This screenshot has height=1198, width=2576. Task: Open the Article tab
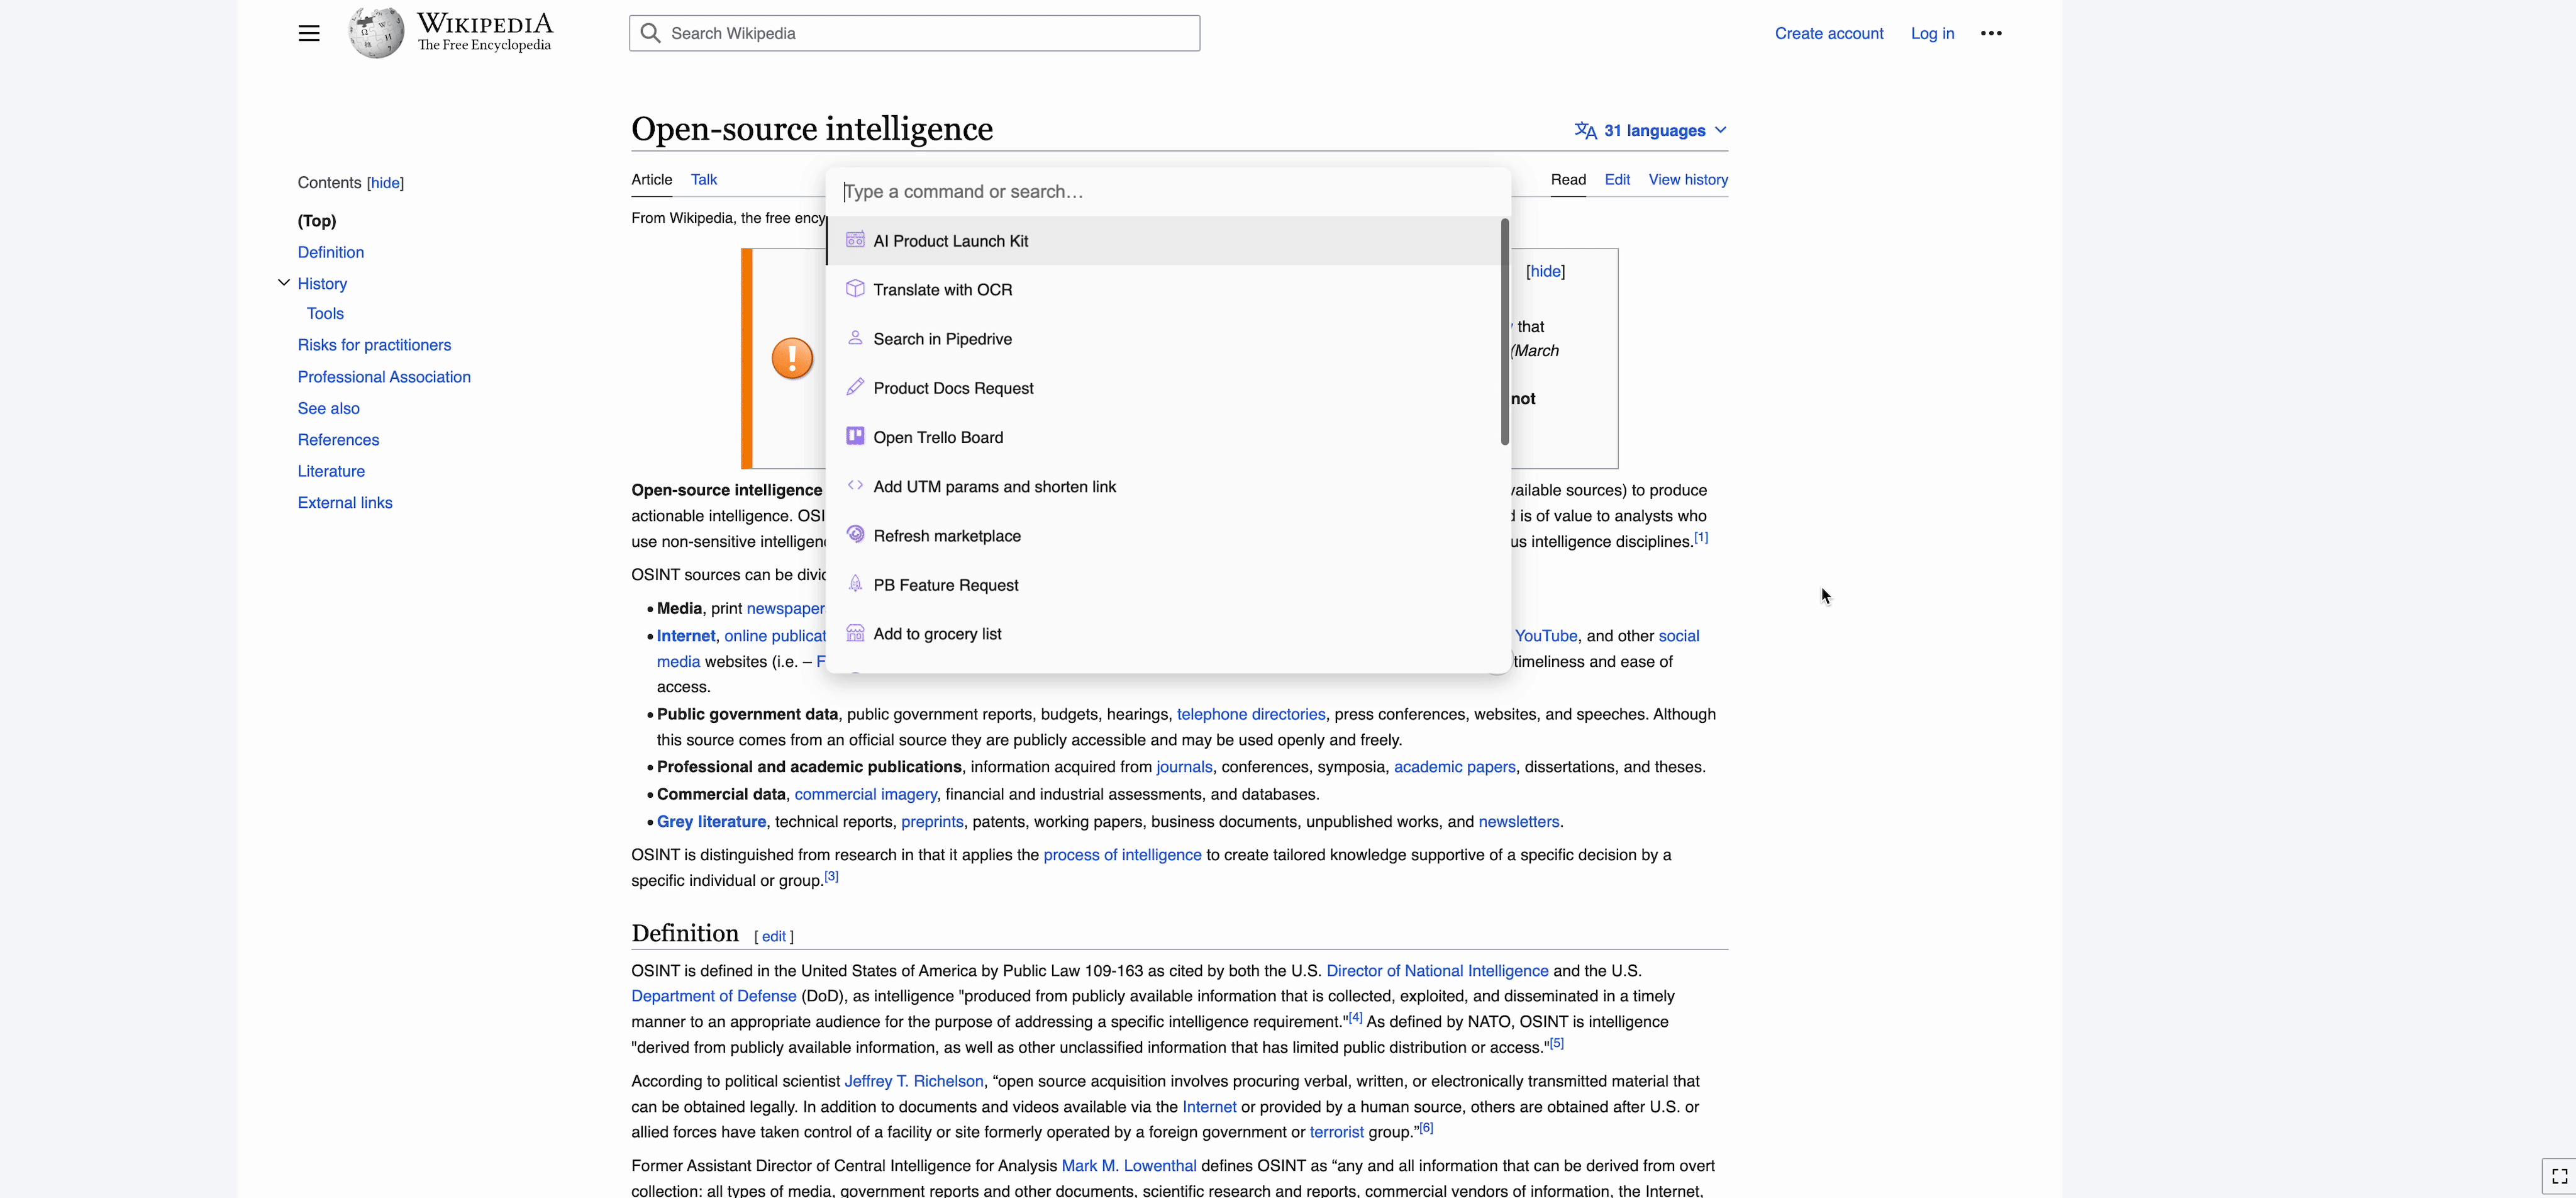651,179
